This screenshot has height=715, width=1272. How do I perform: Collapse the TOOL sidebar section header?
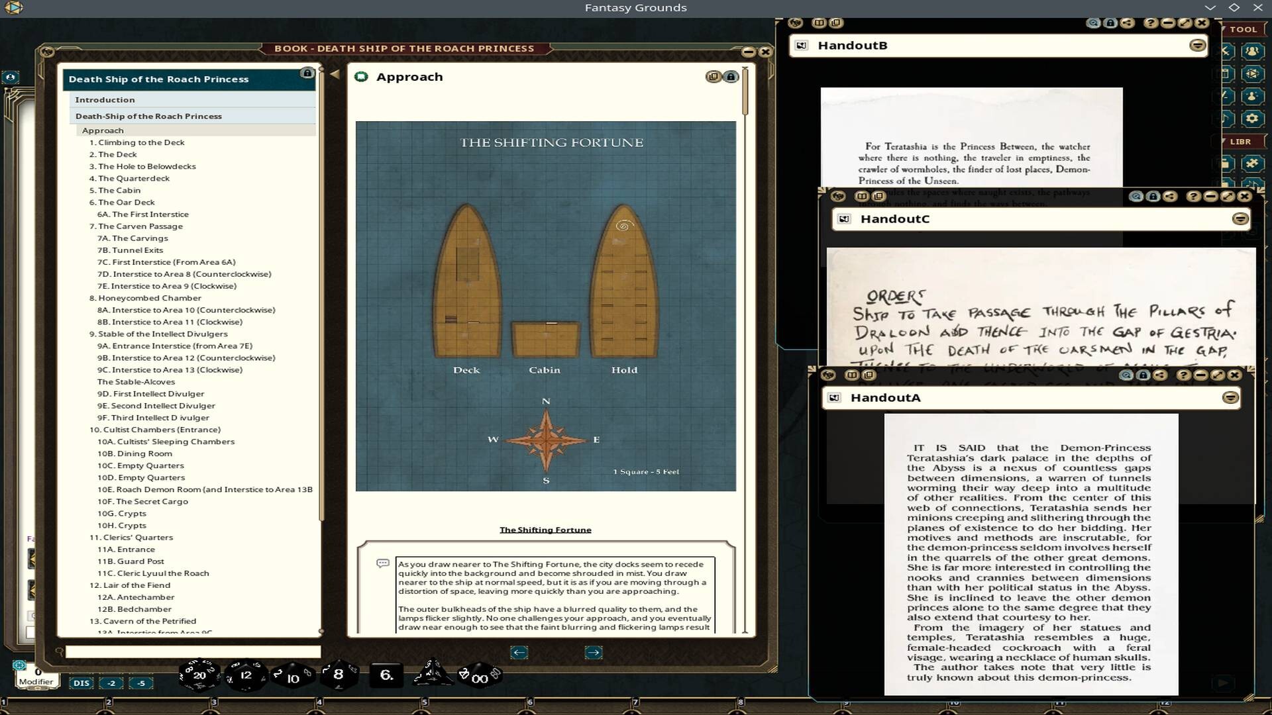point(1244,29)
